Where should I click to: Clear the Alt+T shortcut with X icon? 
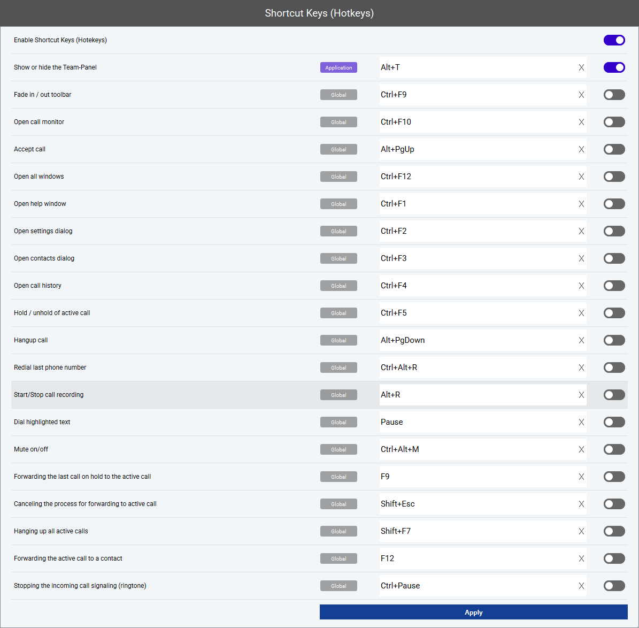click(x=581, y=68)
